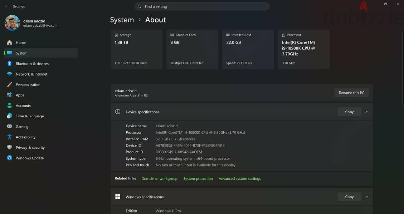Collapse the Device specifications section
Image resolution: width=404 pixels, height=214 pixels.
tap(367, 112)
